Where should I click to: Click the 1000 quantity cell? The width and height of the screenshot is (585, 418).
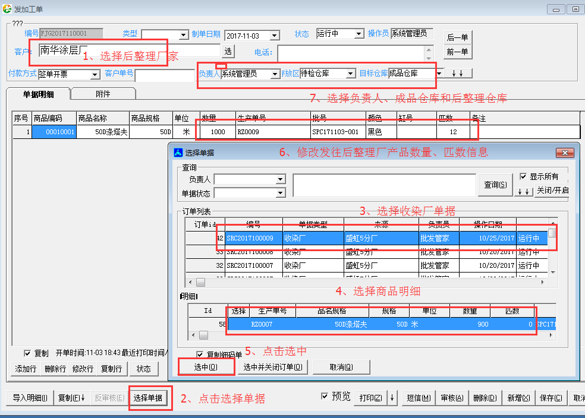[218, 131]
